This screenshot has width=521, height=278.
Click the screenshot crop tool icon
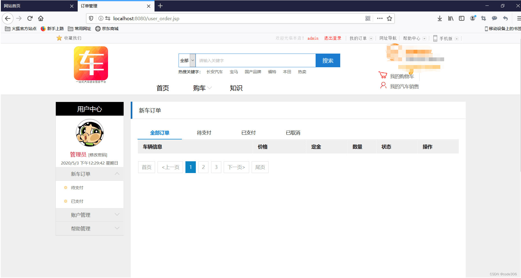(484, 18)
